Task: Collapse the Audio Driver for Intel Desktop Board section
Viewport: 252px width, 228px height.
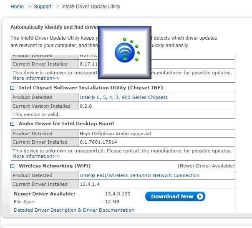Action: 13,124
